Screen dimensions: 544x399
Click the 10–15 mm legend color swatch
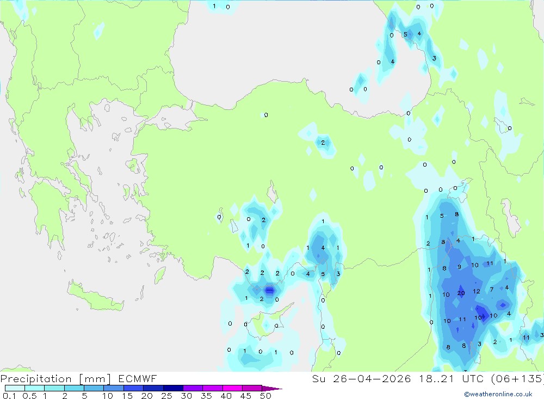[114, 388]
